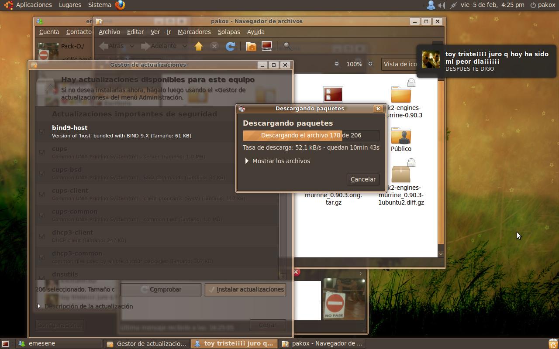Open the Lugares menu in top panel
The image size is (559, 349).
coord(70,5)
